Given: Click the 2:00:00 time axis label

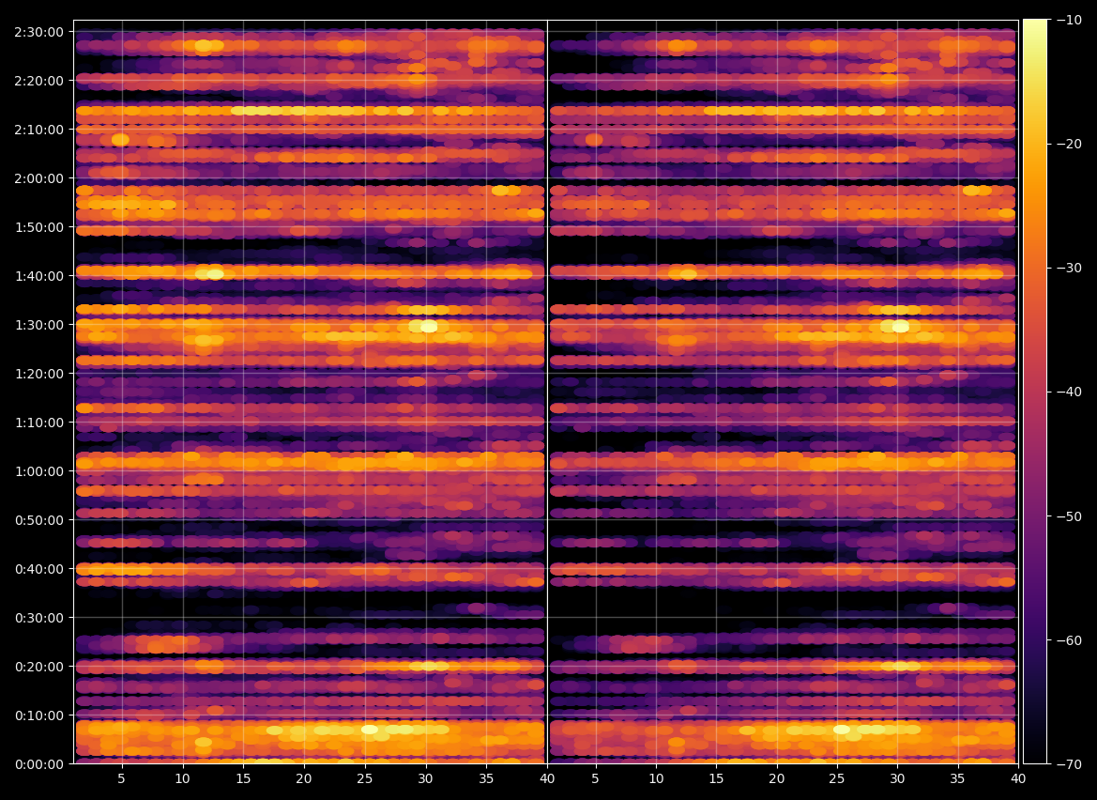Looking at the screenshot, I should click(x=38, y=178).
